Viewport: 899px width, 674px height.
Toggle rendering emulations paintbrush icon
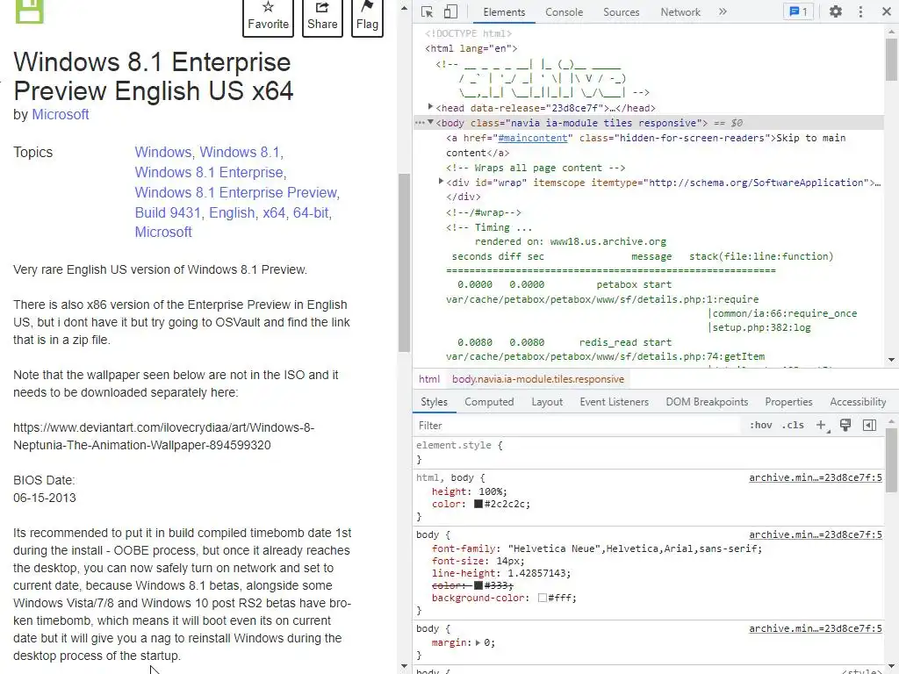pos(845,425)
